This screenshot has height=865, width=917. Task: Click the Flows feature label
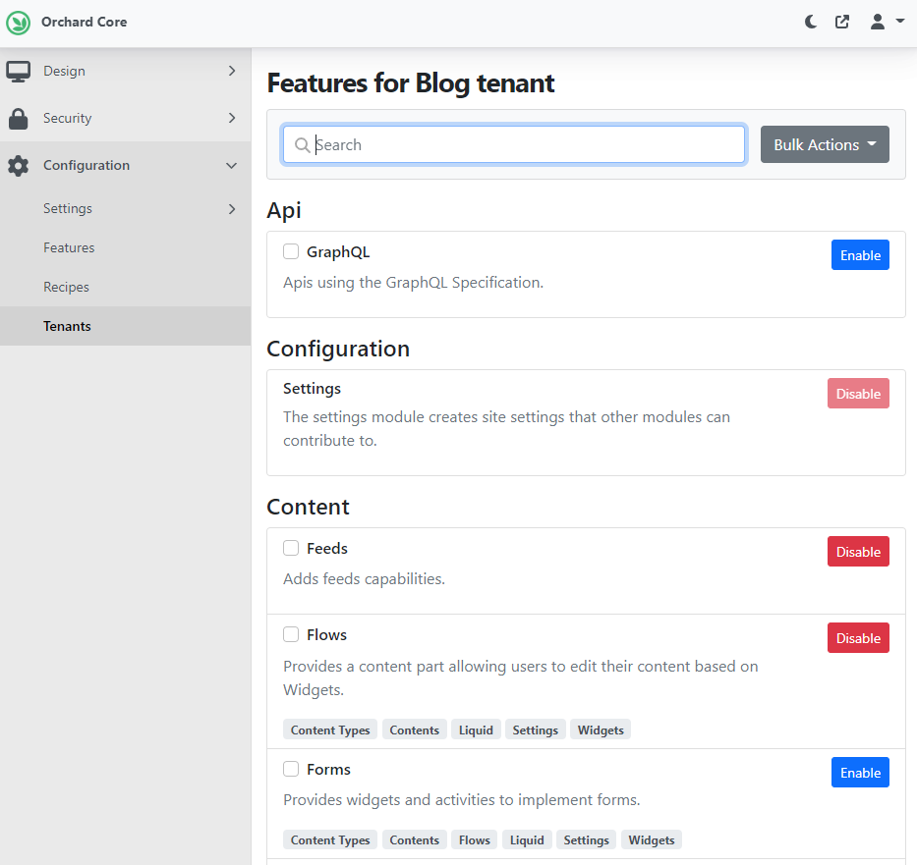[x=326, y=634]
